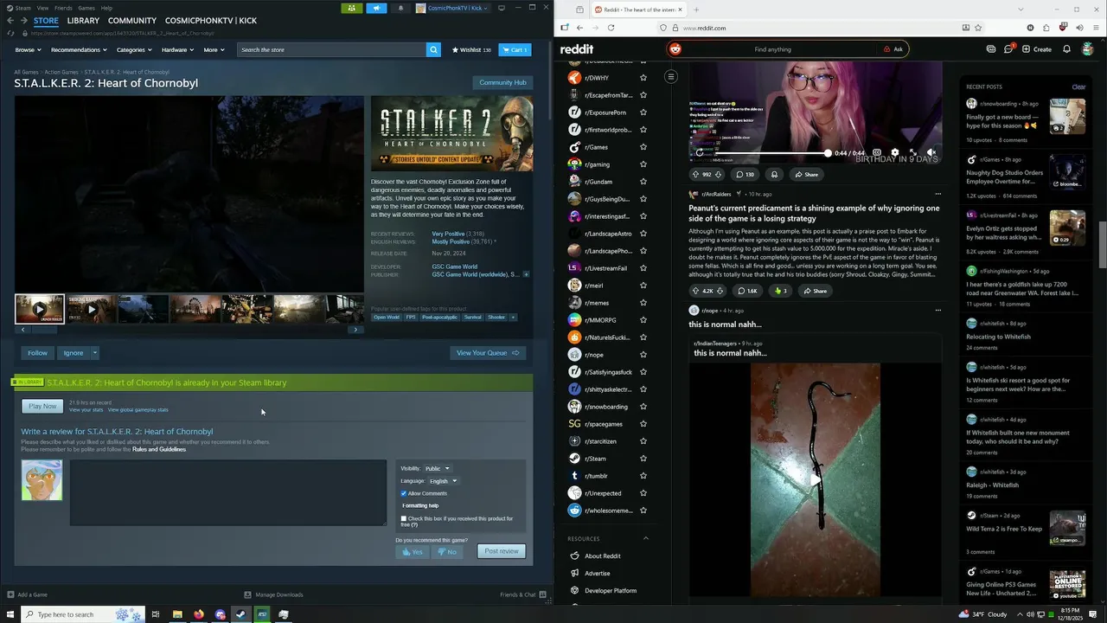Switch to COMMUNITY tab in Steam
The height and width of the screenshot is (623, 1107).
click(132, 20)
